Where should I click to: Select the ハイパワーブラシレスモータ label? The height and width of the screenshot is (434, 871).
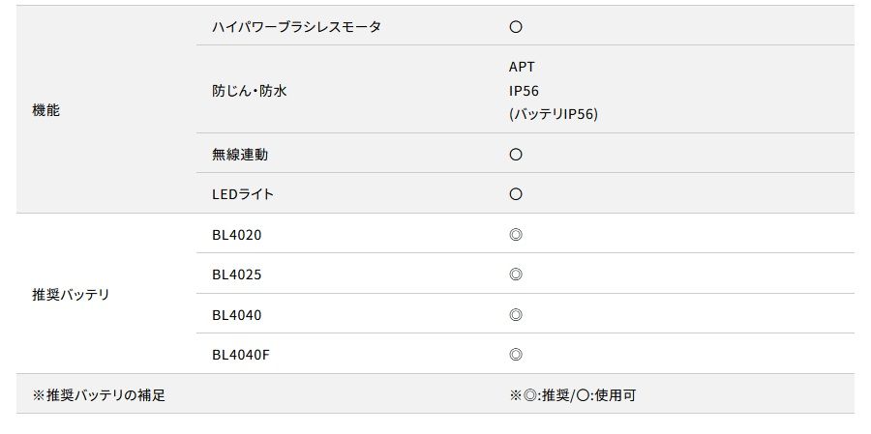point(296,27)
